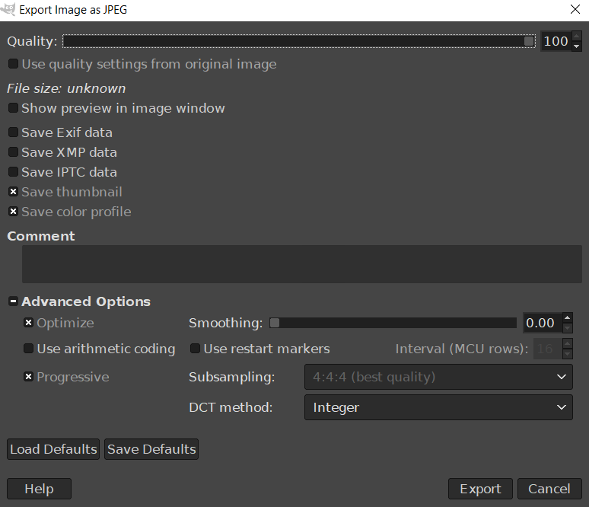The width and height of the screenshot is (589, 507).
Task: Click on the Quality slider bar
Action: point(298,41)
